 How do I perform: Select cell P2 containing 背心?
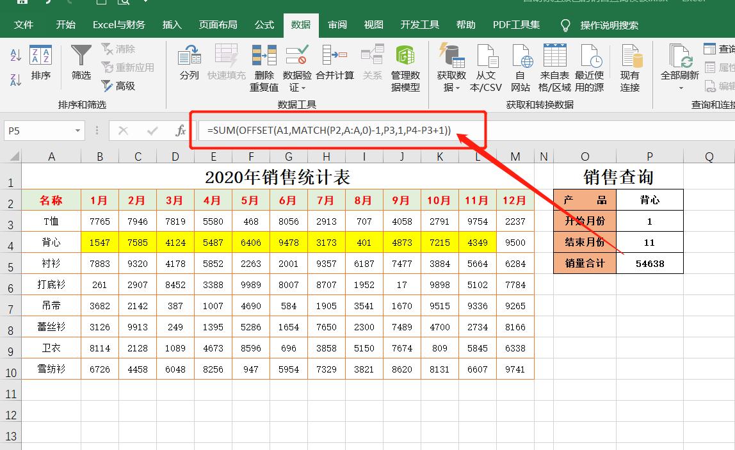click(649, 199)
